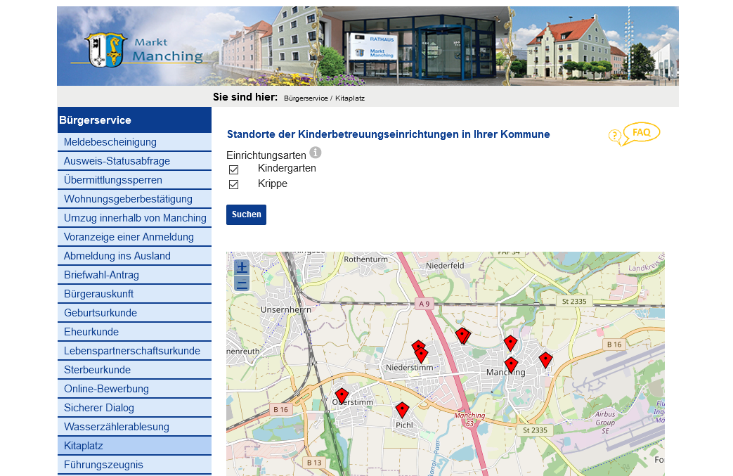Screen dimensions: 733x476
Task: Select the easternmost red marker in Manching
Action: click(x=545, y=360)
